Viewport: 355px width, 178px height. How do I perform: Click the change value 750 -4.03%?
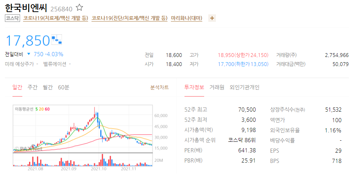[x=48, y=54]
